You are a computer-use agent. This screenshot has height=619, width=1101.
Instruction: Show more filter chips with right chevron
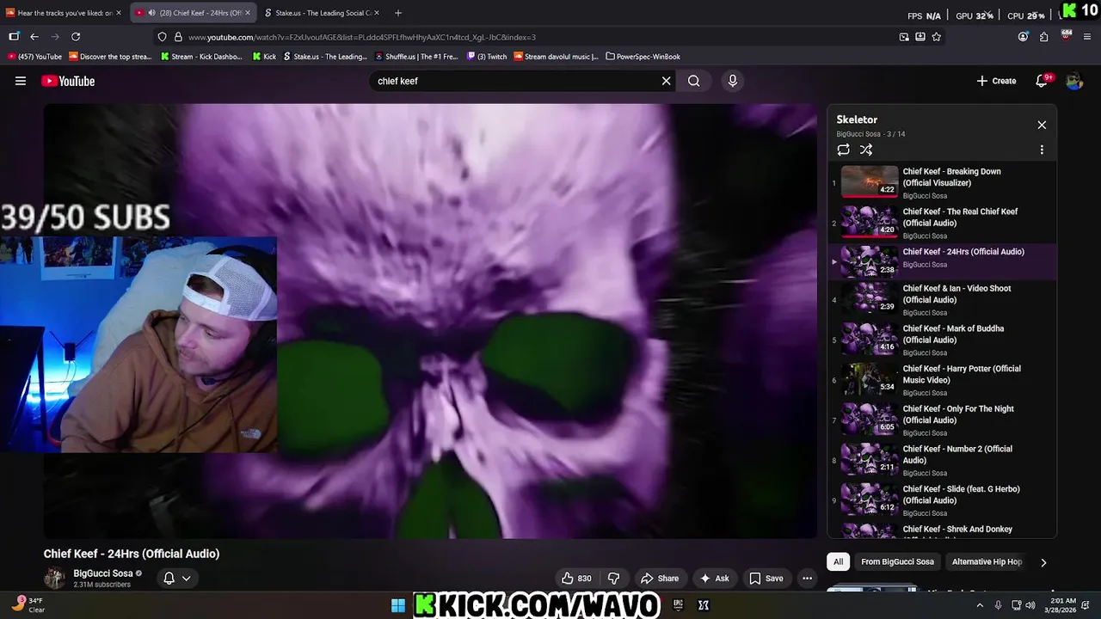pyautogui.click(x=1043, y=562)
